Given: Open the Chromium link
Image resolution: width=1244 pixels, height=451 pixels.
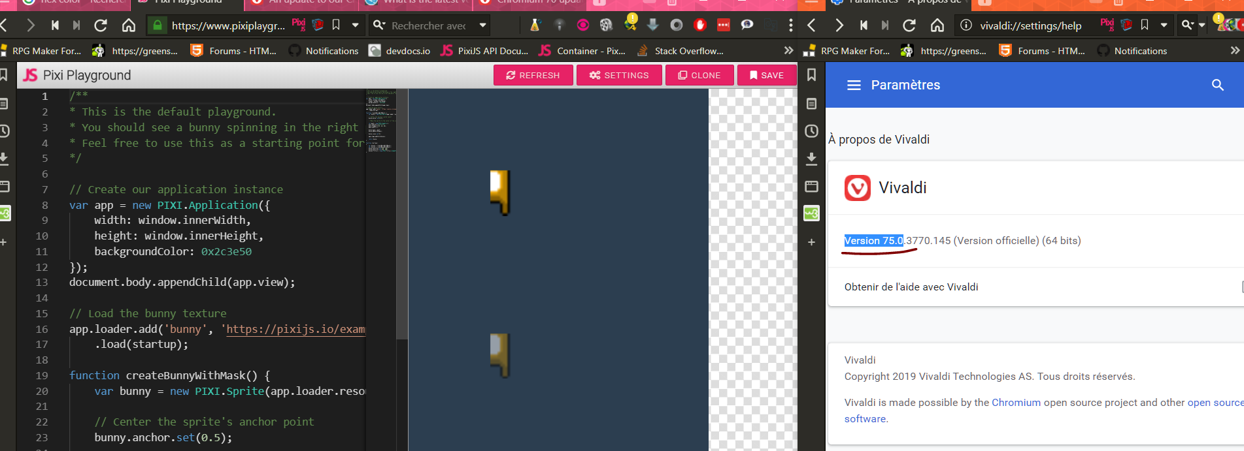Looking at the screenshot, I should tap(1016, 402).
